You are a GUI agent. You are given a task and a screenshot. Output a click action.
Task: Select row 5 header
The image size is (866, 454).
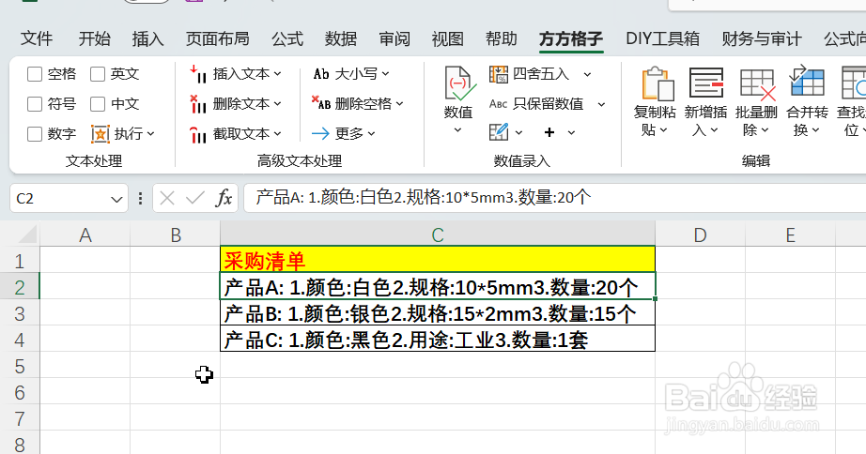(20, 366)
